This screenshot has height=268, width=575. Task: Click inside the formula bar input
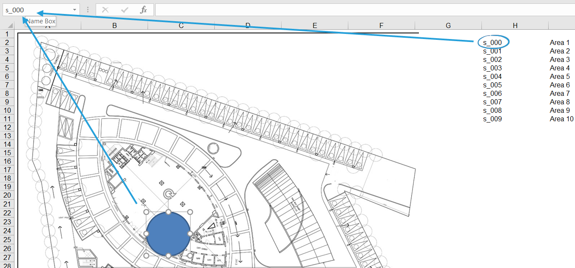point(365,10)
